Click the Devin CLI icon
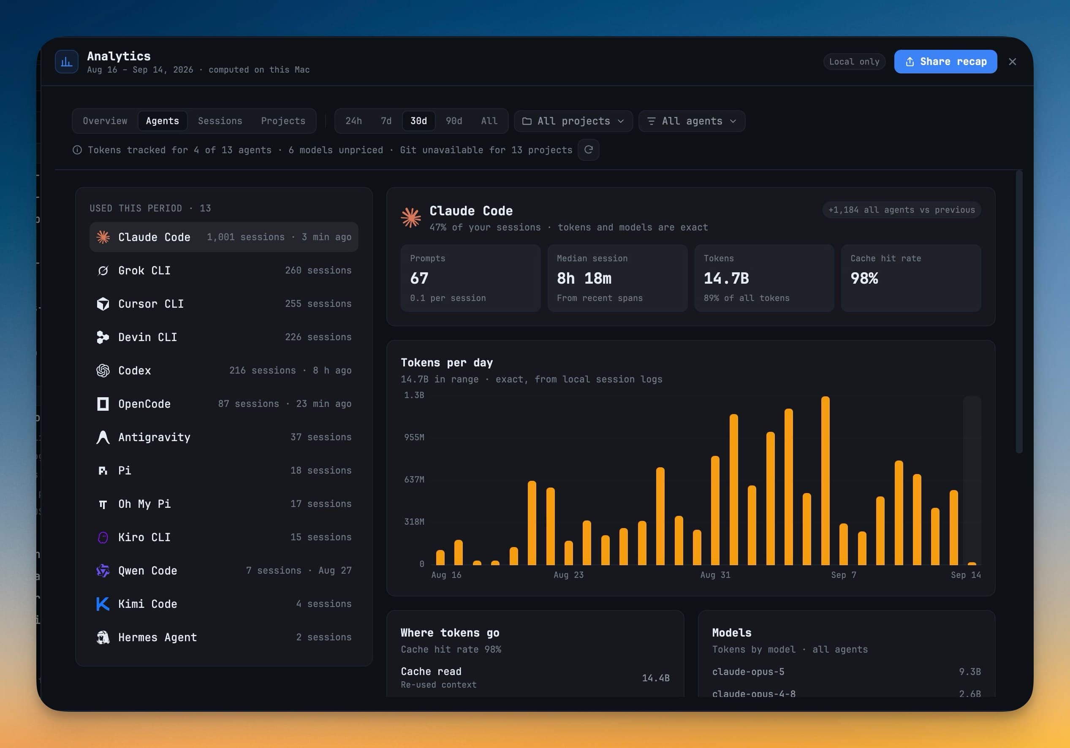 pos(103,337)
